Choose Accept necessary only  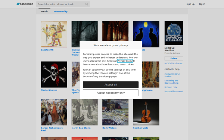point(111,93)
